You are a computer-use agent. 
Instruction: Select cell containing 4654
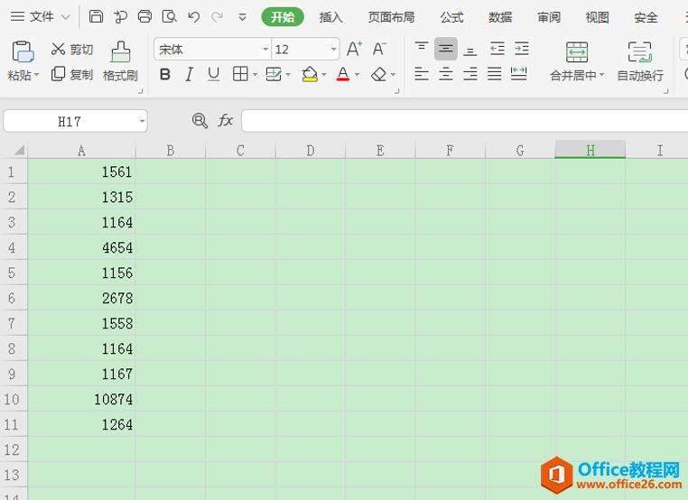81,247
